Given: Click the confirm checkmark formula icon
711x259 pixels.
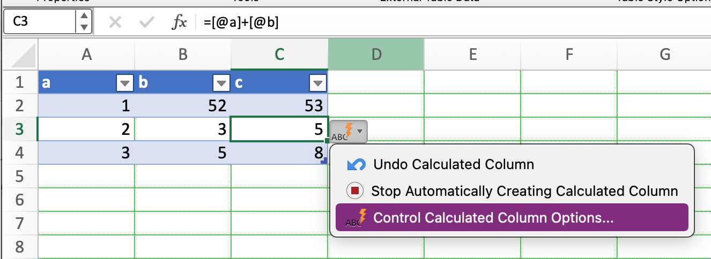Looking at the screenshot, I should point(146,22).
